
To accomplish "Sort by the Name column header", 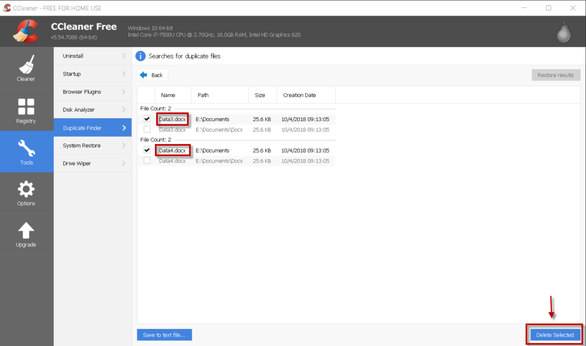I will click(x=173, y=95).
